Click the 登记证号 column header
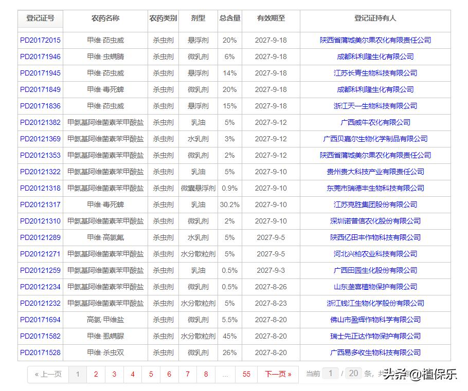This screenshot has width=468, height=391. (x=40, y=18)
